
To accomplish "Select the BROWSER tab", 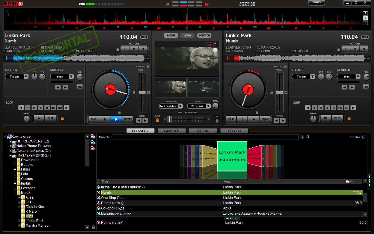I will coord(140,131).
